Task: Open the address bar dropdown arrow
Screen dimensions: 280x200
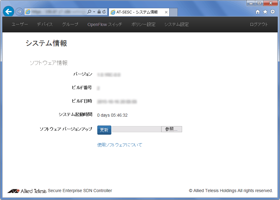Action: pyautogui.click(x=94, y=12)
